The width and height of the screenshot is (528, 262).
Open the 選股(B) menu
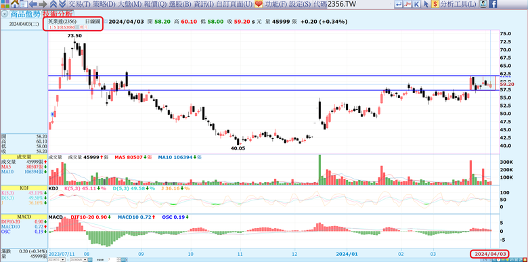179,4
